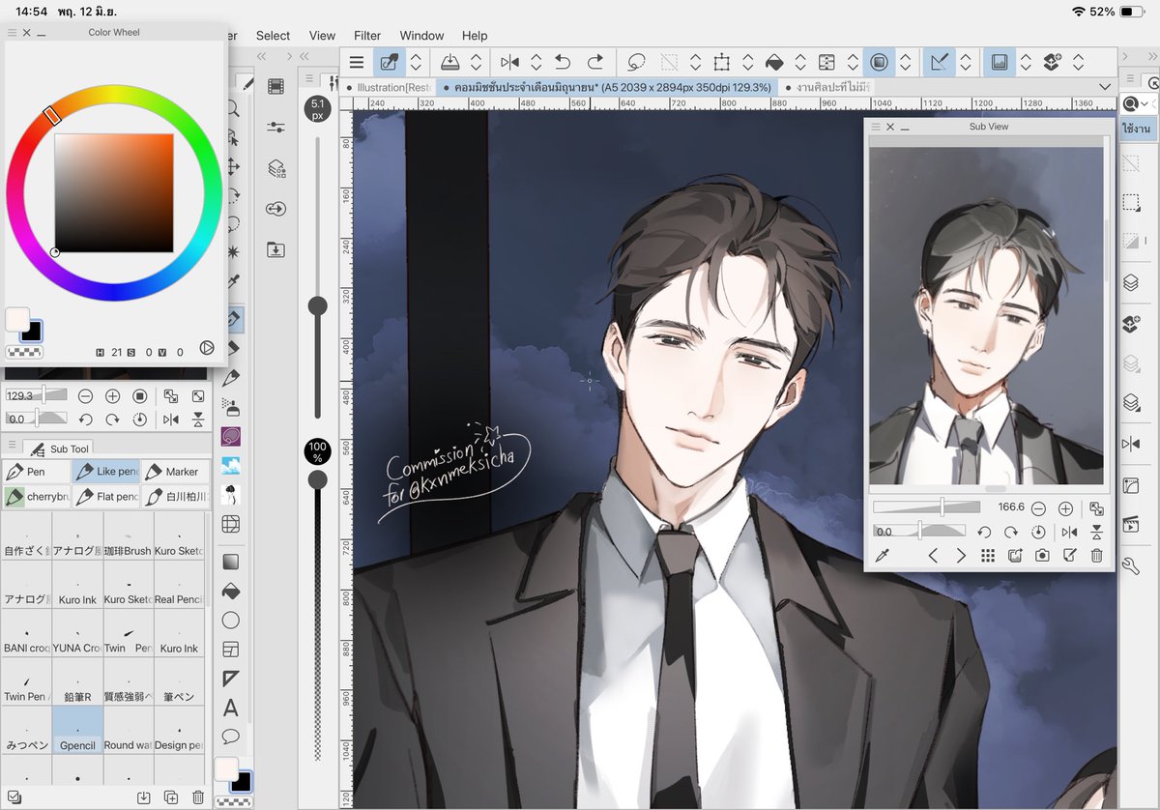Choose the Round watercolor brush
The width and height of the screenshot is (1160, 810).
(x=128, y=732)
